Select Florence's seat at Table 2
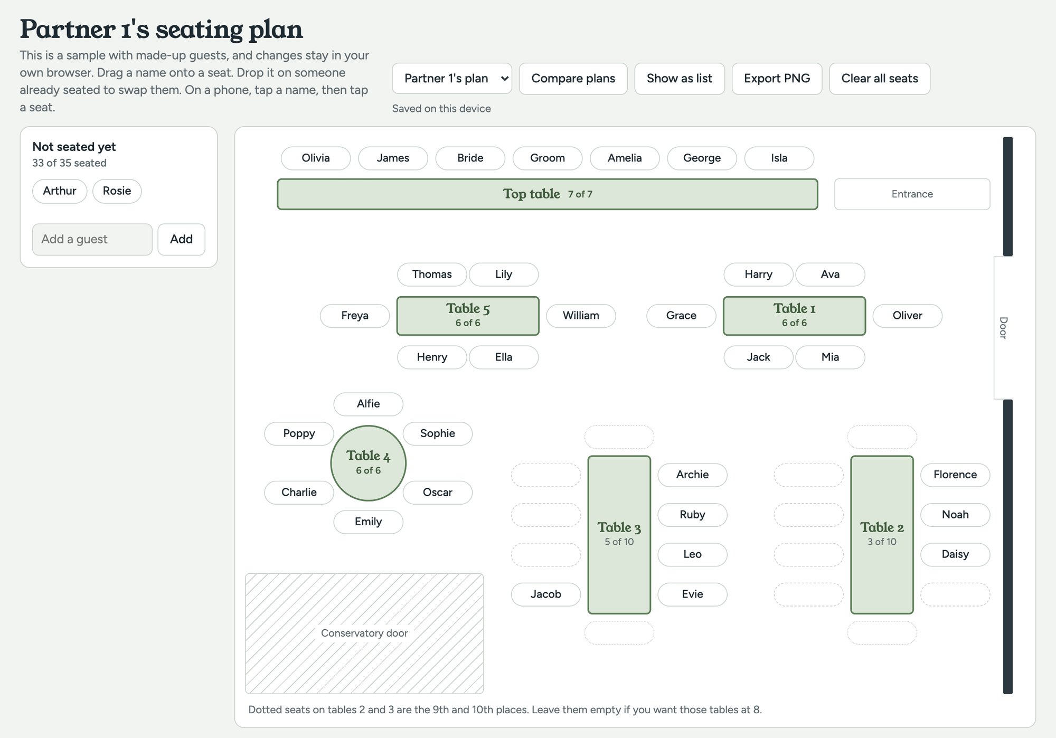1056x738 pixels. click(955, 475)
